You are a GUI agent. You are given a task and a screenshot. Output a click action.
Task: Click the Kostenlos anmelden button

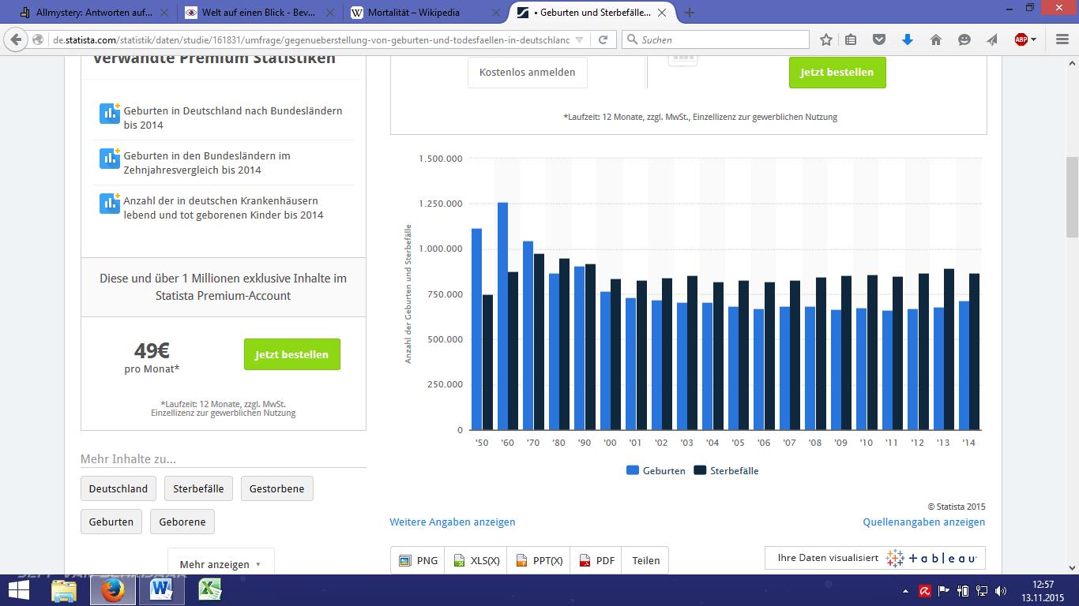coord(528,72)
